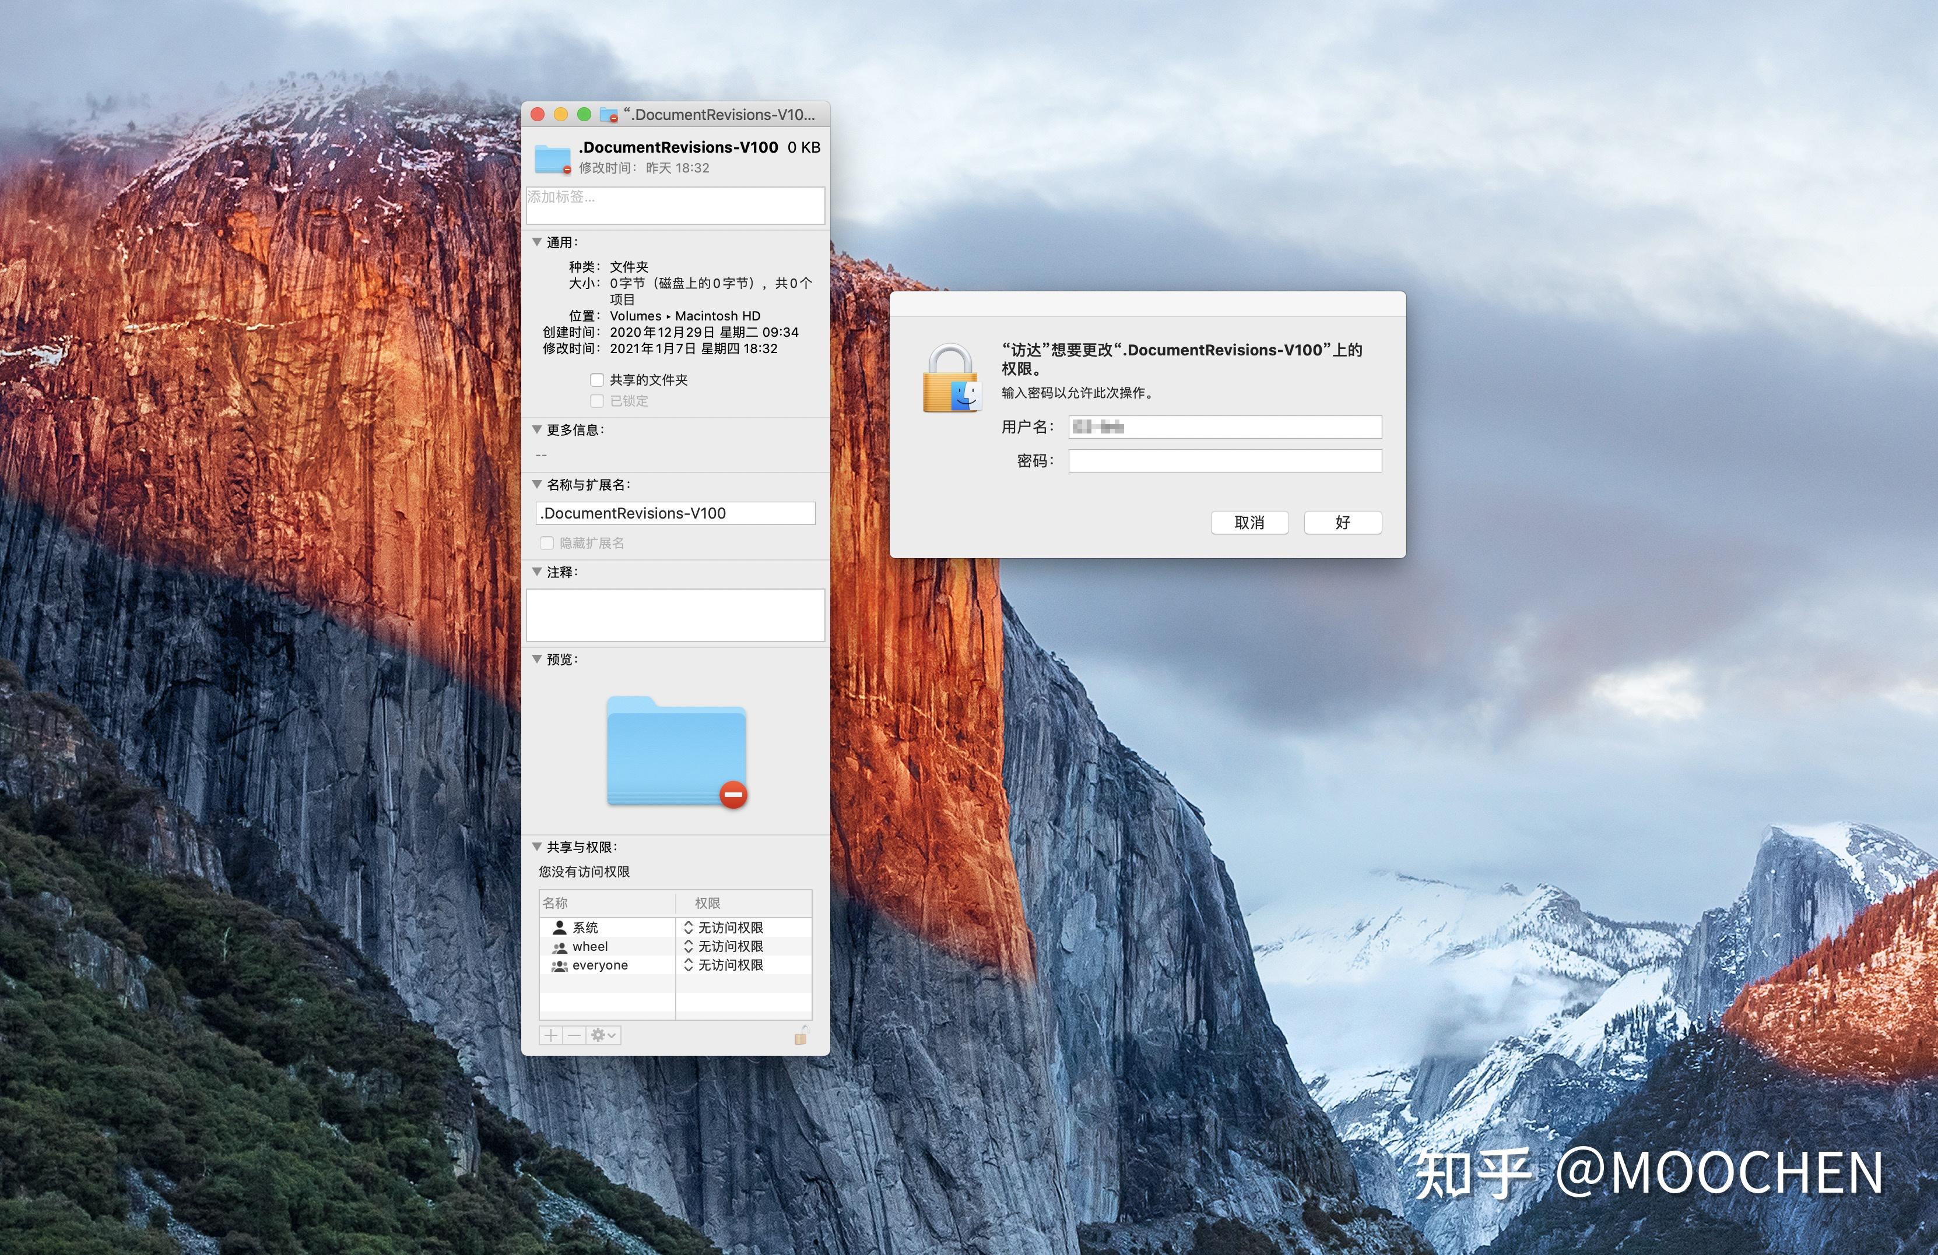
Task: Collapse the 共享与权限 section
Action: pyautogui.click(x=538, y=847)
